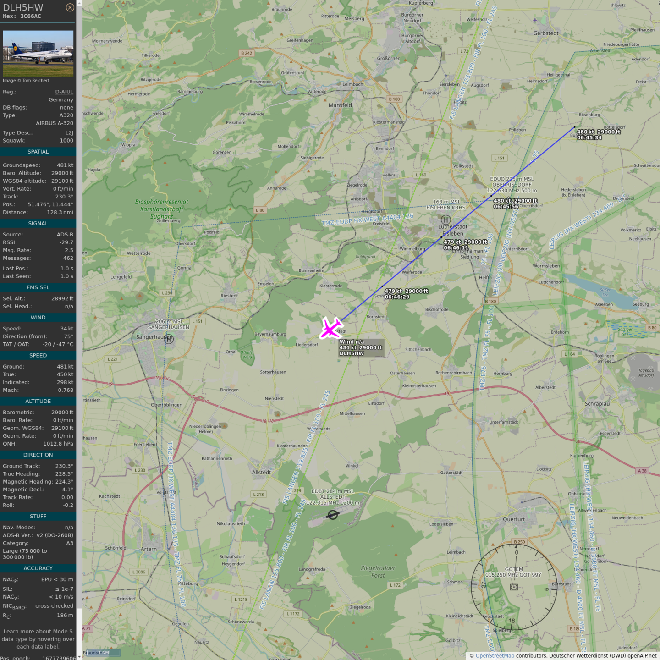Open the D-AIUL registration link

tap(64, 92)
